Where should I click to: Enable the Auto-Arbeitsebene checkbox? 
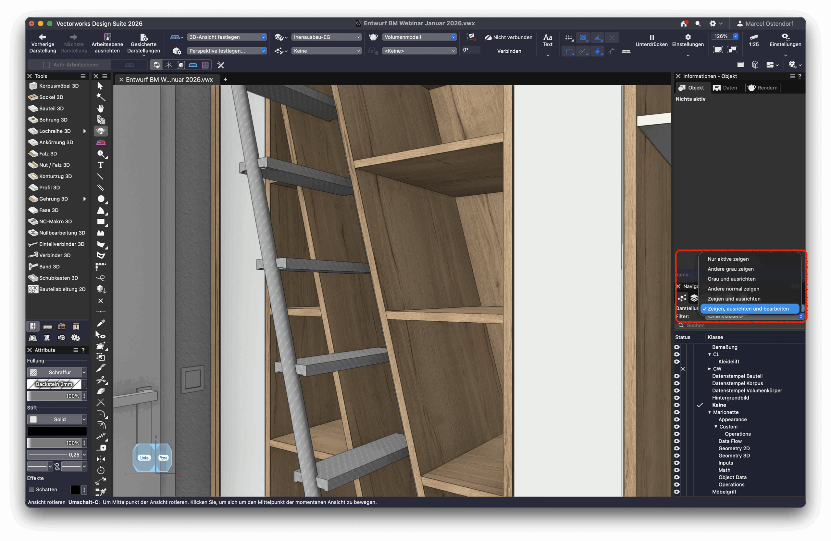coord(46,65)
